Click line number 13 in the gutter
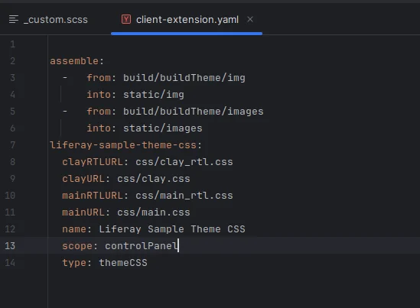The height and width of the screenshot is (308, 420). [10, 245]
